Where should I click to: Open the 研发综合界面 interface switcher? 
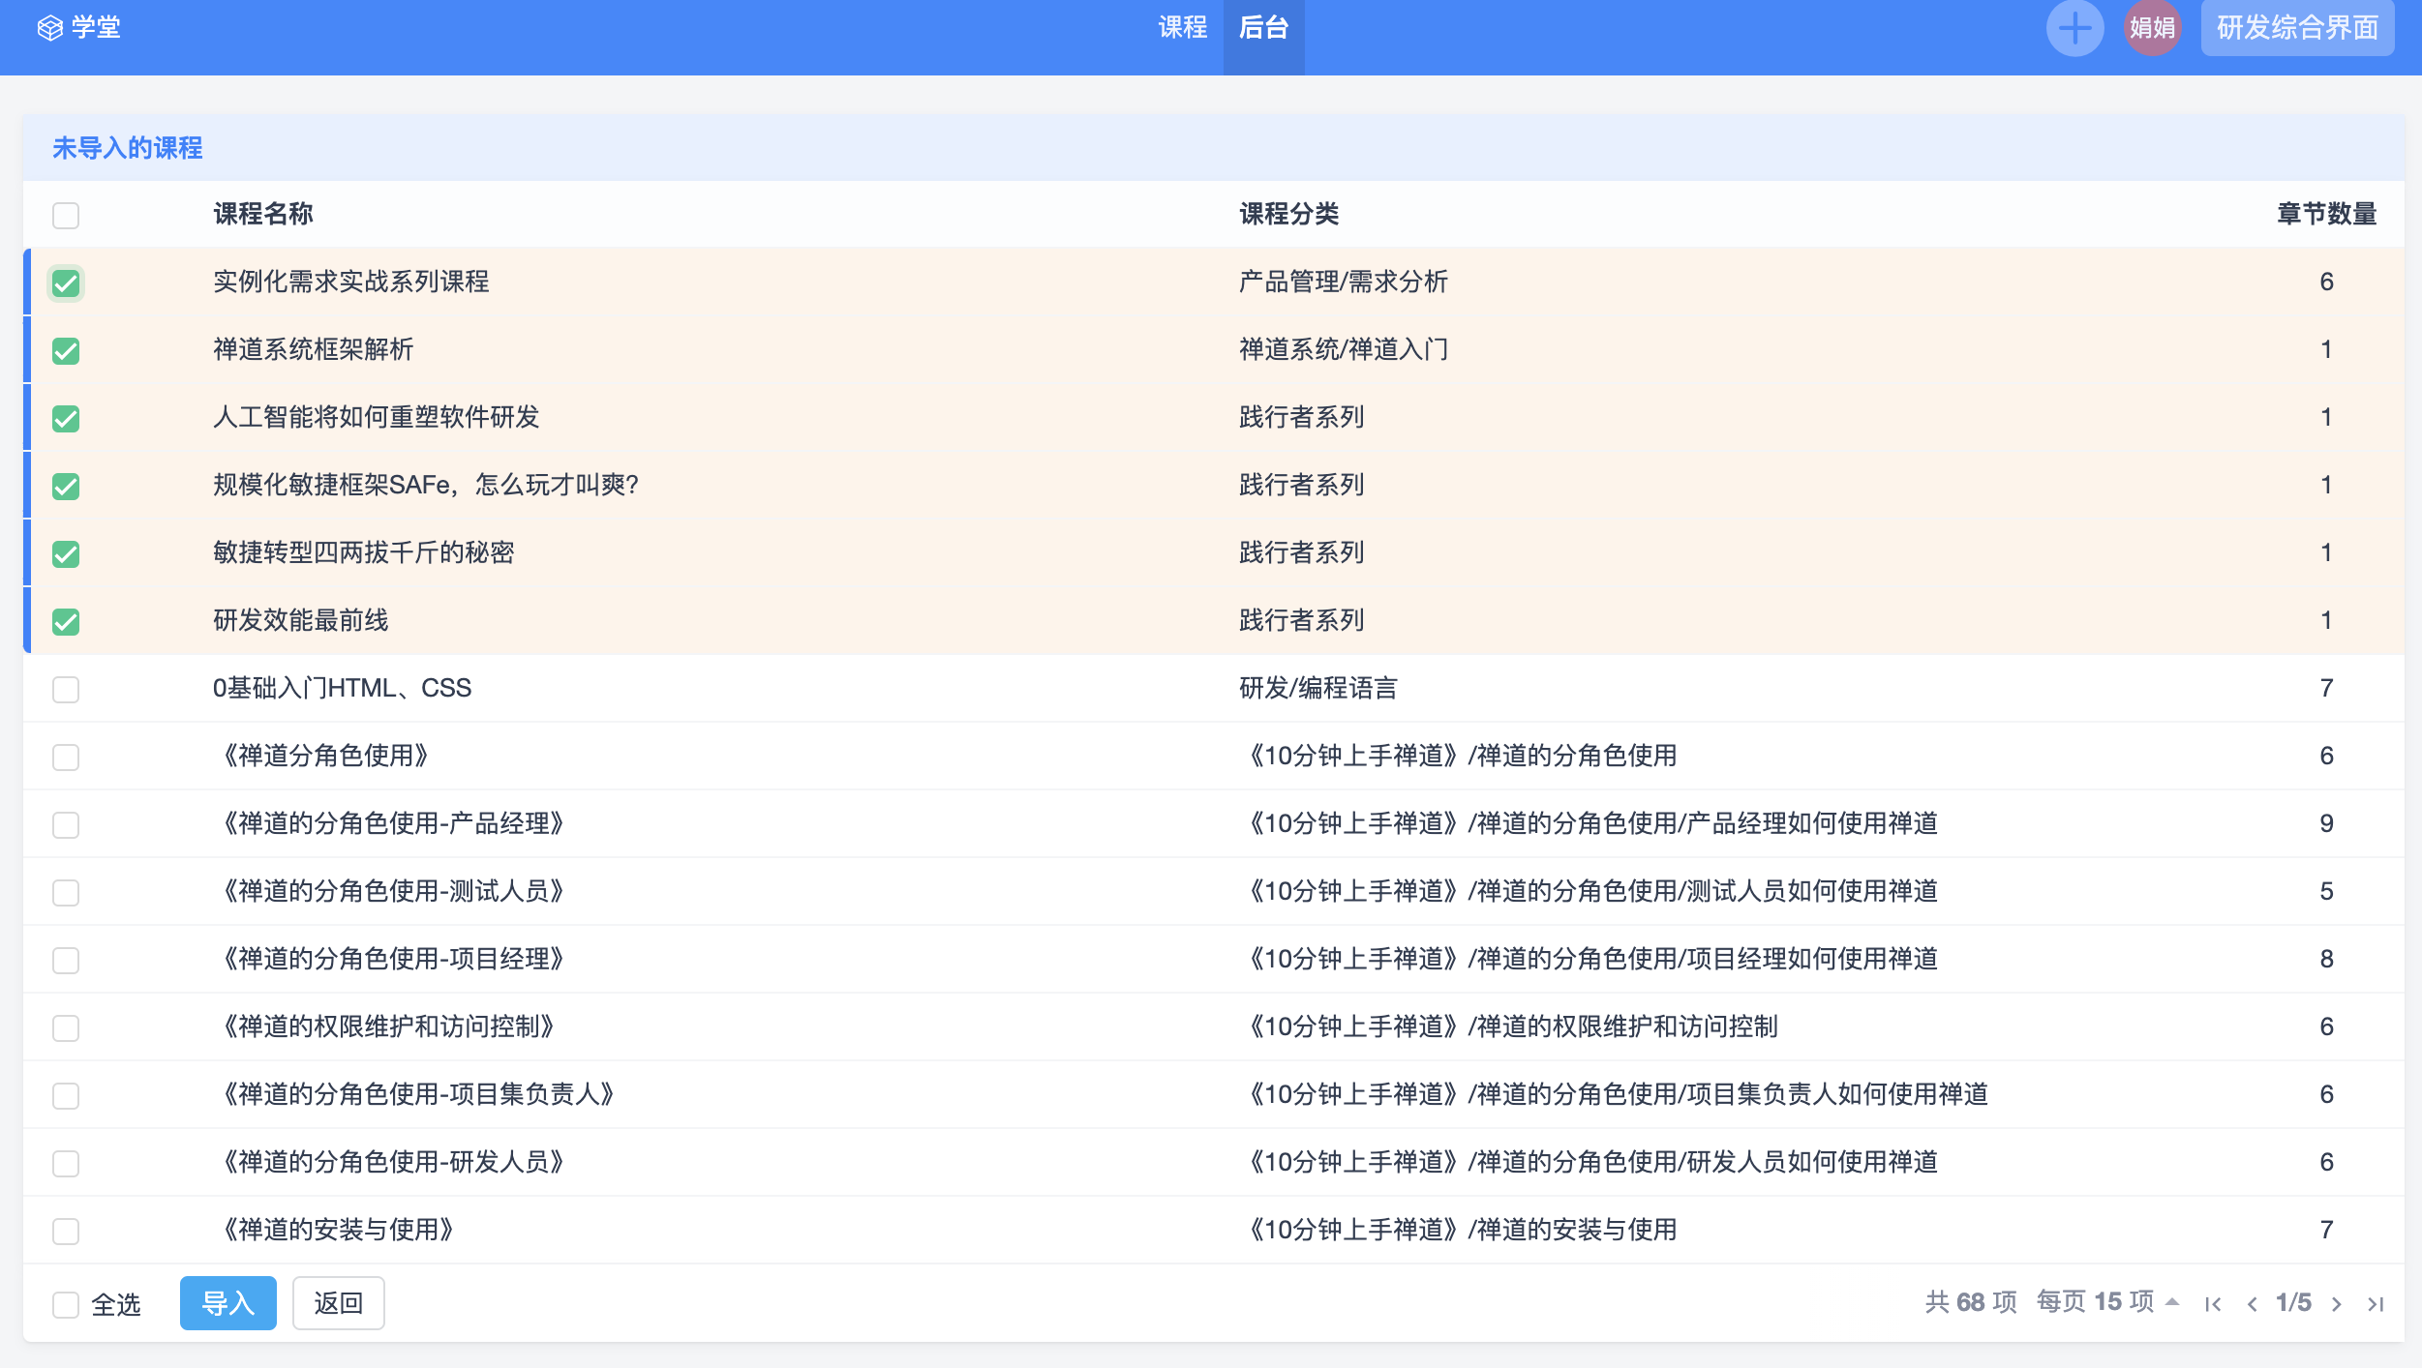pyautogui.click(x=2296, y=28)
